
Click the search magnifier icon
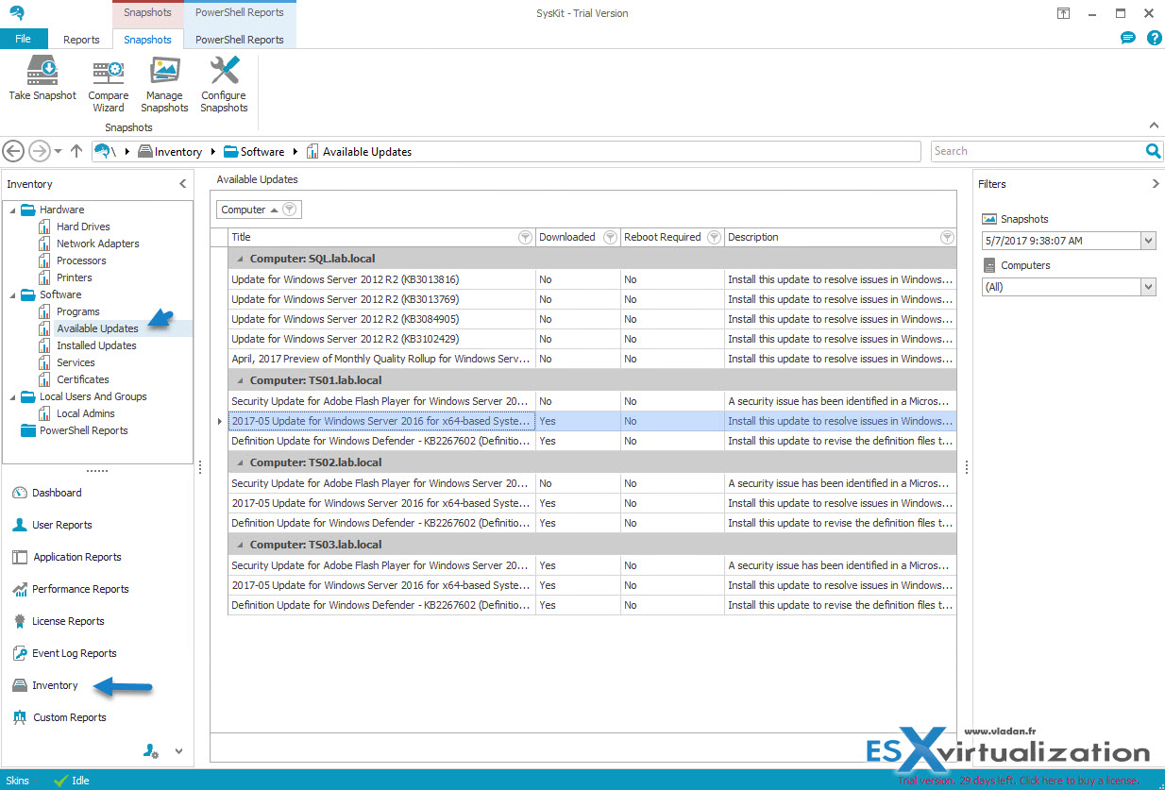(1153, 151)
